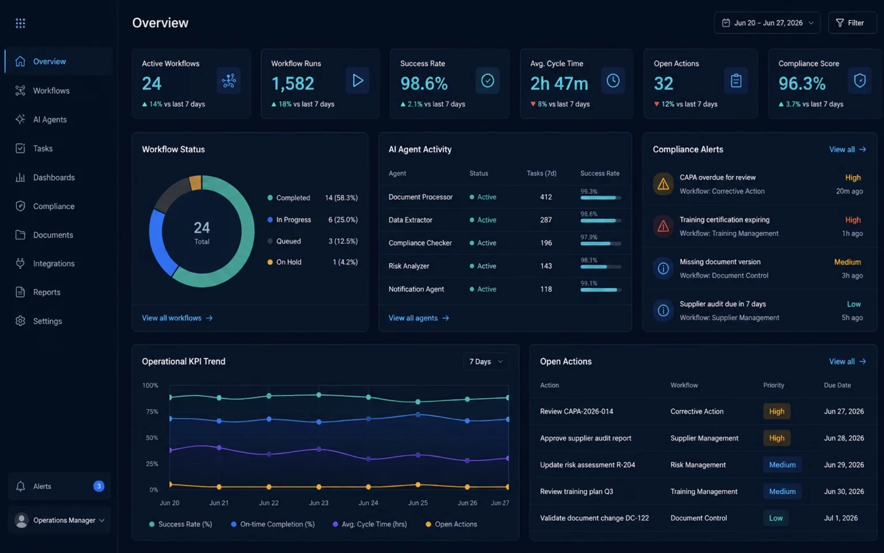The image size is (884, 553).
Task: Click 'Update risk assessment R-204' action
Action: (587, 465)
